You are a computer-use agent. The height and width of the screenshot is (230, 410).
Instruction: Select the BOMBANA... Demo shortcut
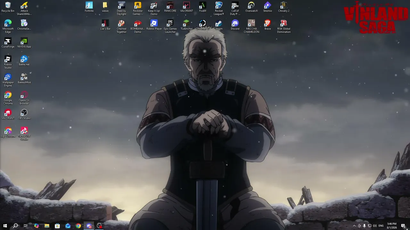coord(138,27)
